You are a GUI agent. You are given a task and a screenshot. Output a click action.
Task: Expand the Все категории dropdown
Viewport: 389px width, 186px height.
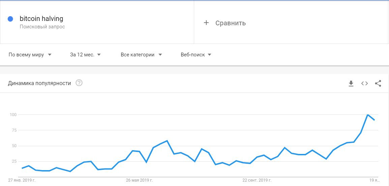(141, 55)
